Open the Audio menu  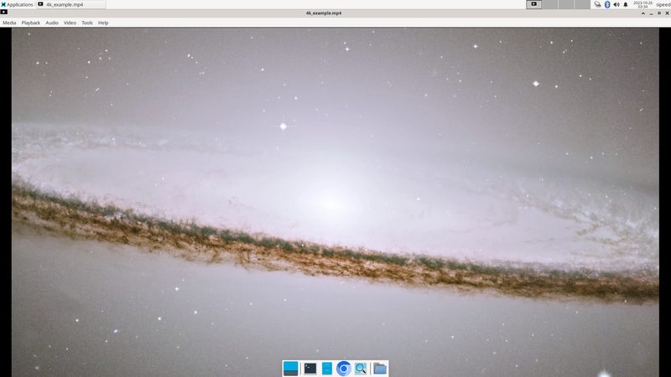[x=52, y=23]
